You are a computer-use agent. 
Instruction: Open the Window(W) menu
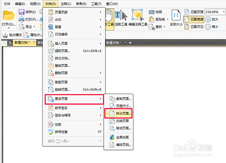[x=112, y=4]
